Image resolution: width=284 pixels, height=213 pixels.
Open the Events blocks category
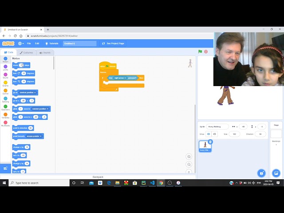(x=5, y=83)
